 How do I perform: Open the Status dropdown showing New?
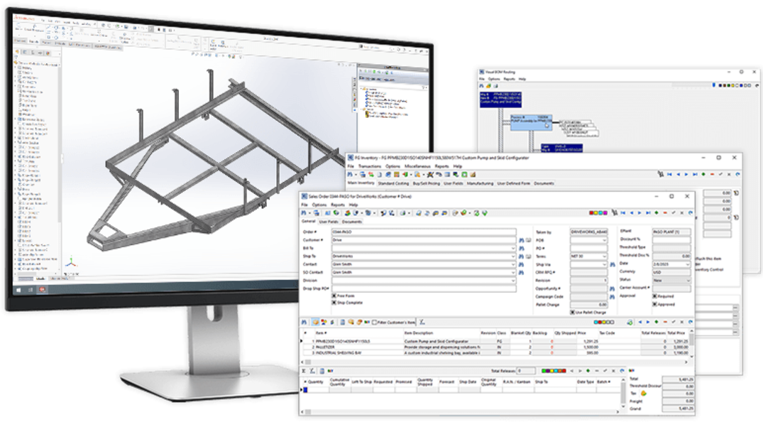point(688,281)
